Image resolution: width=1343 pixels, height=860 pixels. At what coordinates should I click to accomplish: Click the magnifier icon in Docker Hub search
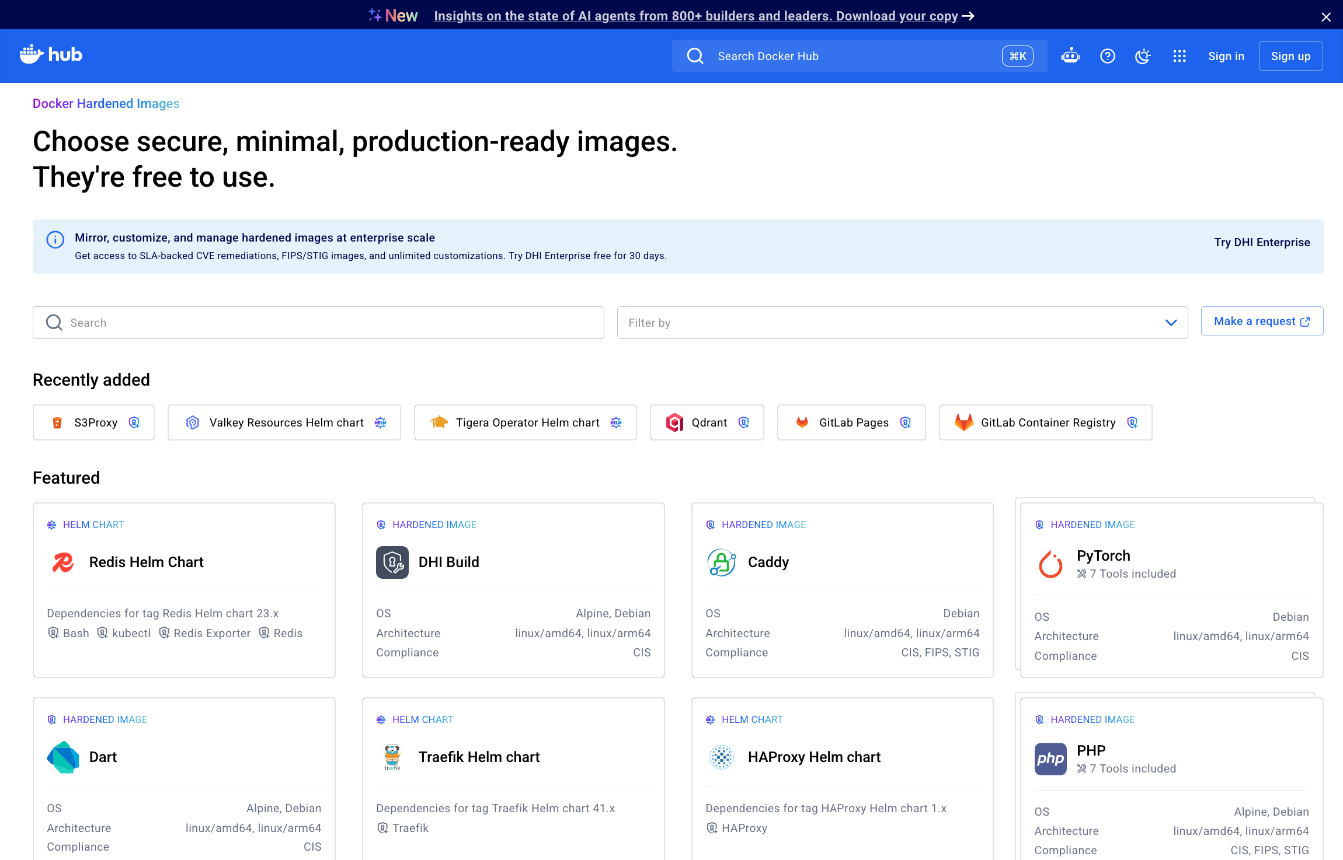pyautogui.click(x=695, y=56)
